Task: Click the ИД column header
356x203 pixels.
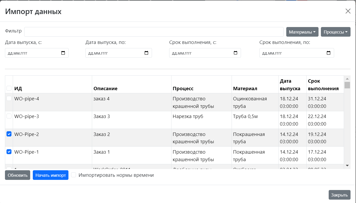Action: [x=53, y=84]
